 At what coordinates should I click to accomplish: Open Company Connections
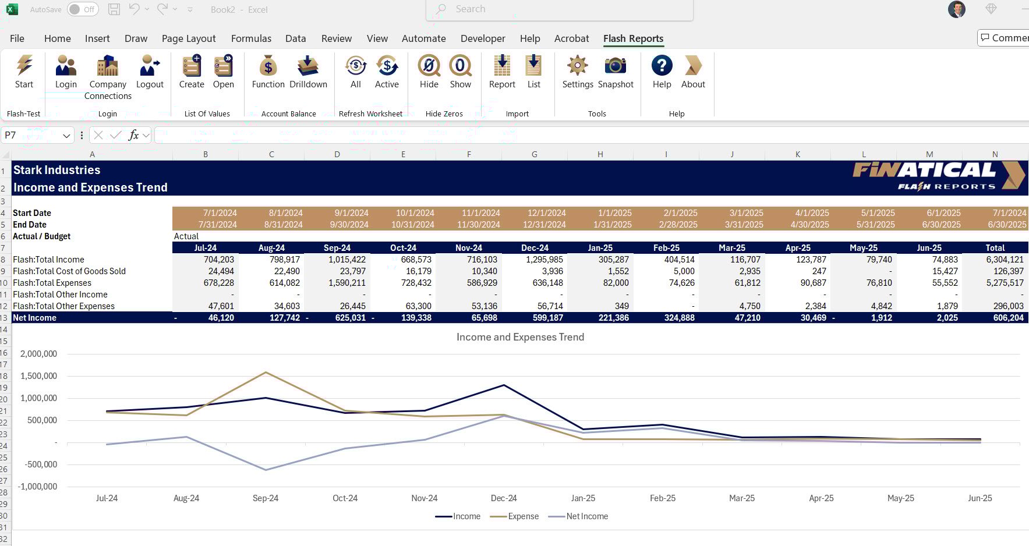point(108,77)
